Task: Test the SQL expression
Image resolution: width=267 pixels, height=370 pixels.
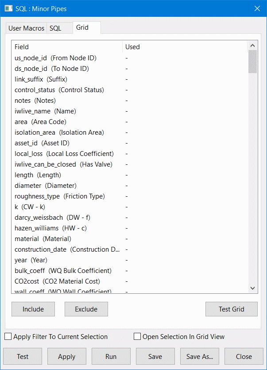Action: pyautogui.click(x=22, y=356)
